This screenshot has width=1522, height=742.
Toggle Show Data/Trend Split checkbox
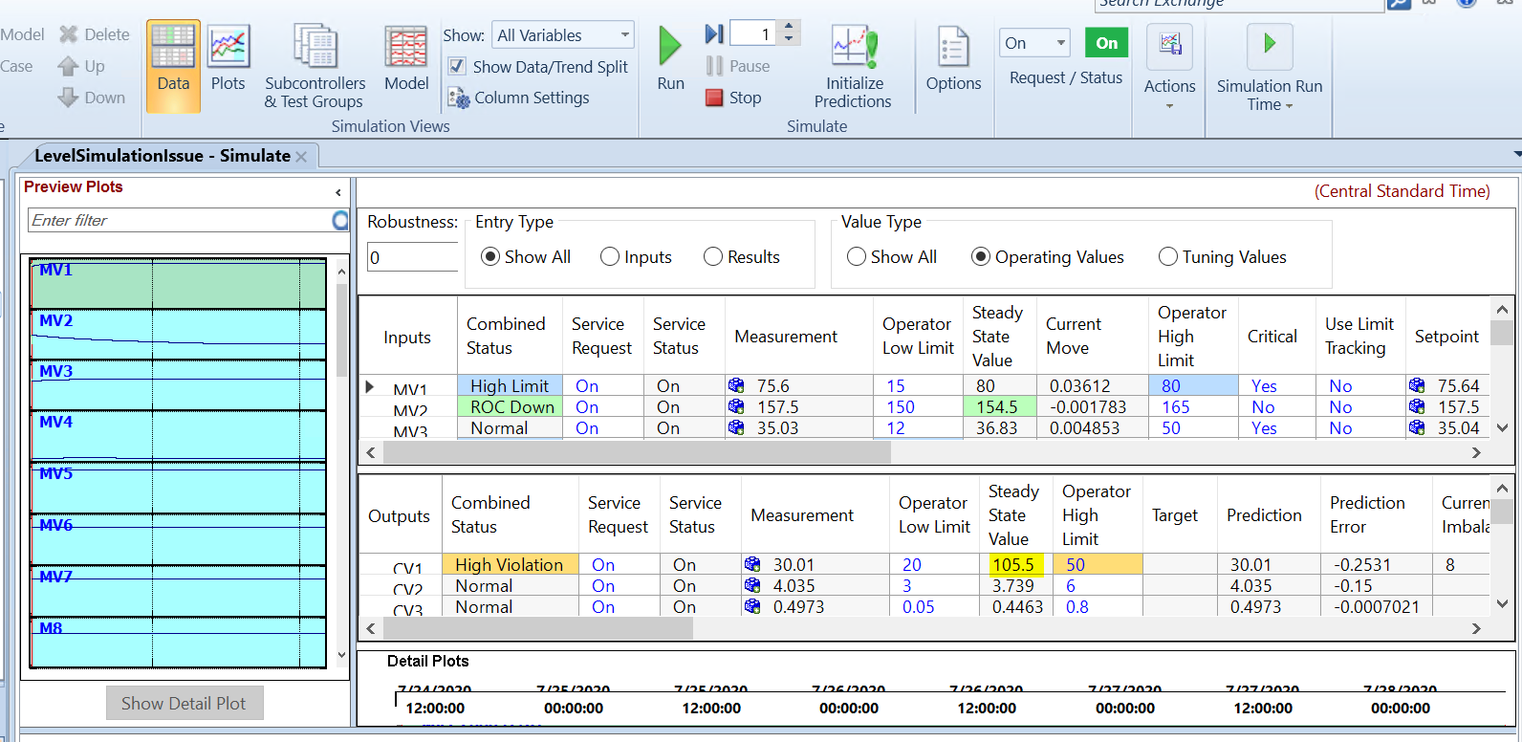click(x=457, y=66)
